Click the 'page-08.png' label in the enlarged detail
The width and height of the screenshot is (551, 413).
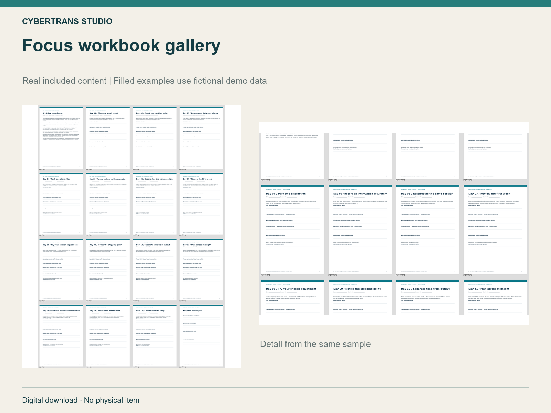[468, 275]
